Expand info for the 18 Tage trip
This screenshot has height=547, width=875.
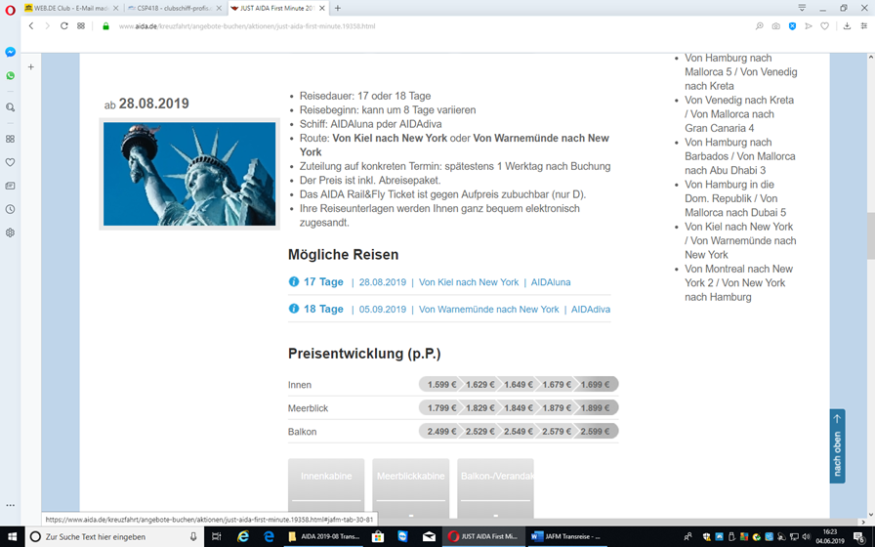coord(294,310)
